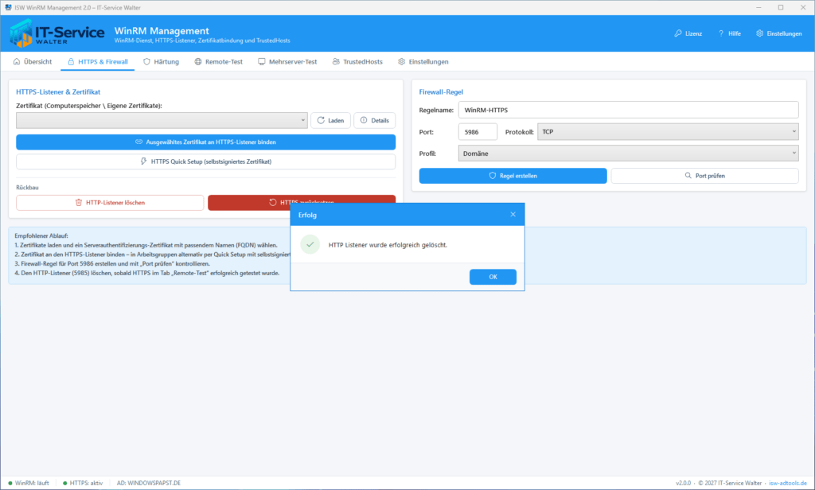
Task: Switch to the Härtung tab
Action: 161,62
